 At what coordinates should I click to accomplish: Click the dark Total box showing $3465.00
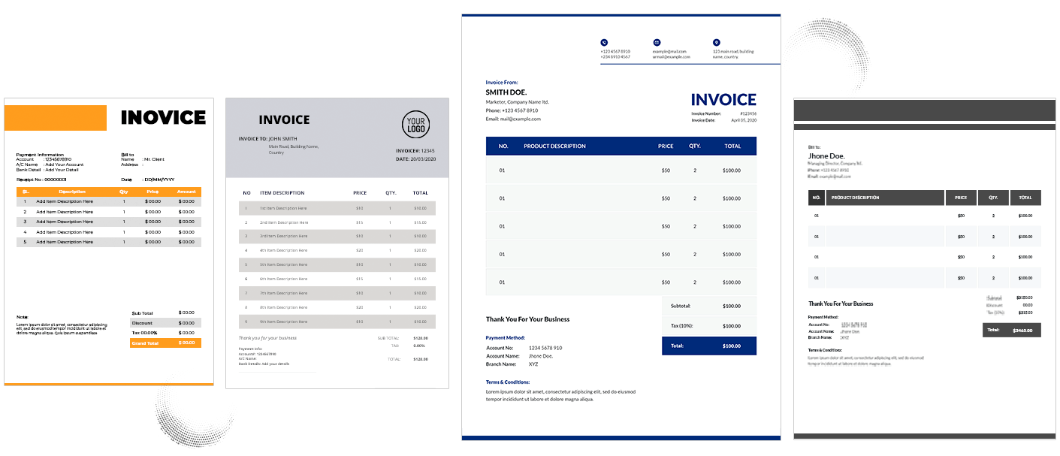1012,330
